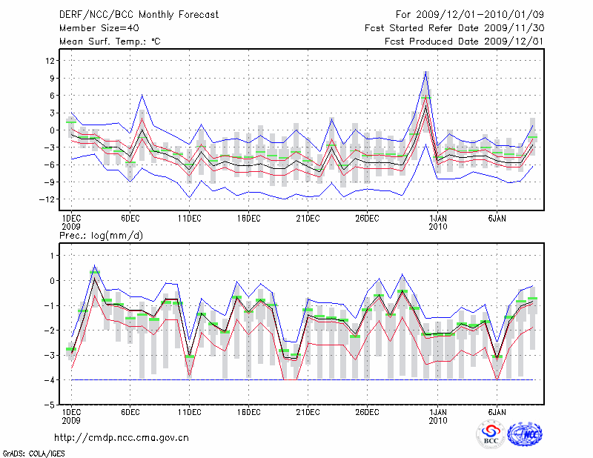This screenshot has height=458, width=593.
Task: Click the 6JAN label under the temperature chart
Action: (497, 219)
